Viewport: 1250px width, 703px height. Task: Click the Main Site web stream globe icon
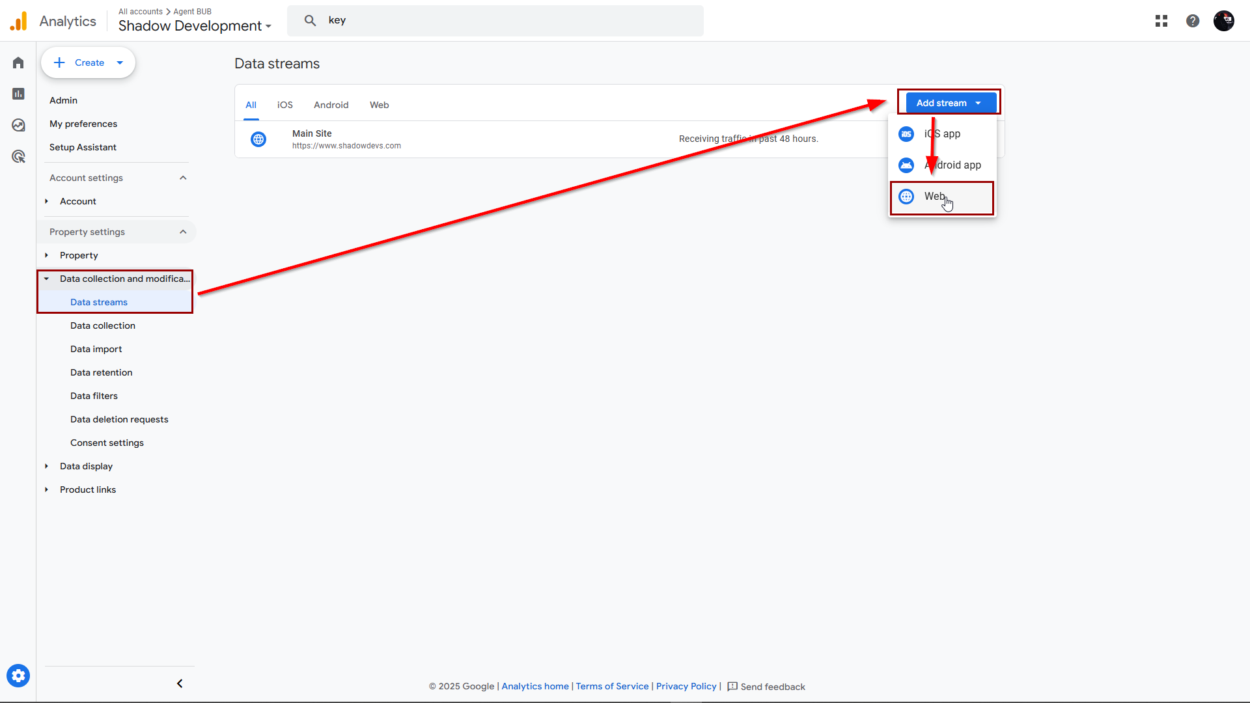tap(258, 139)
